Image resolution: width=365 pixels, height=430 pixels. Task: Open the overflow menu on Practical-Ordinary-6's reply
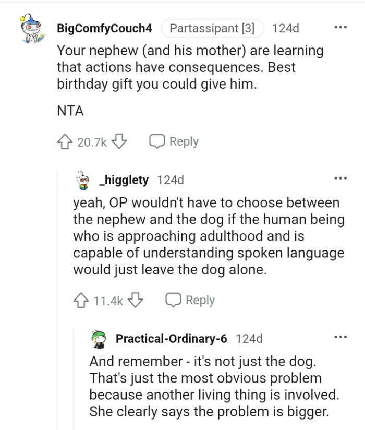pos(341,337)
